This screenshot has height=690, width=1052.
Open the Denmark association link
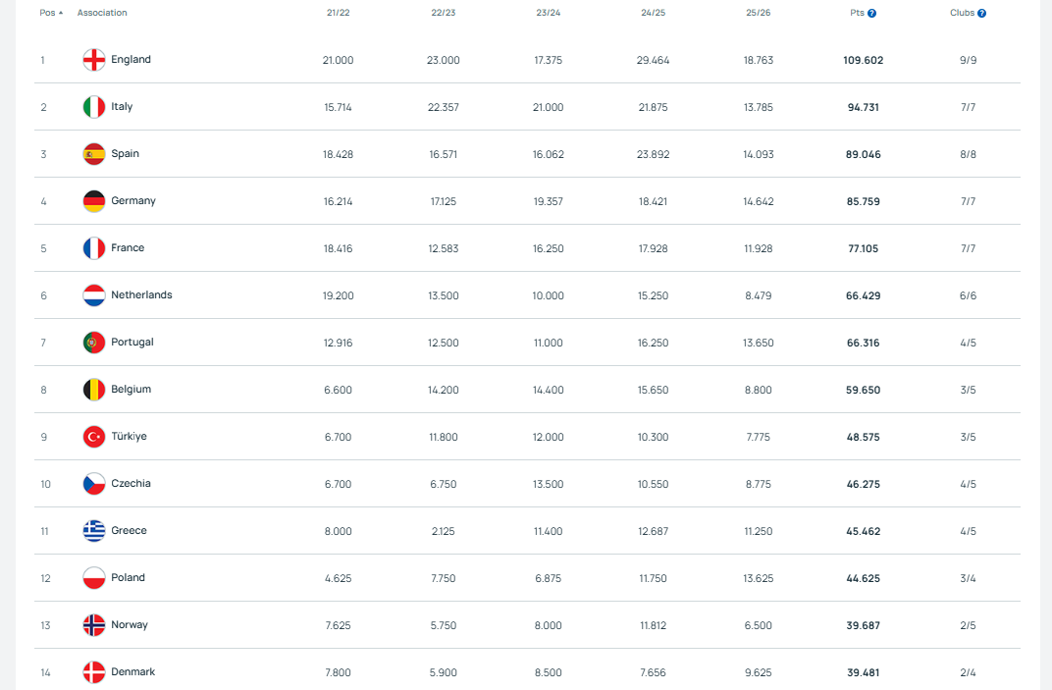(x=132, y=671)
